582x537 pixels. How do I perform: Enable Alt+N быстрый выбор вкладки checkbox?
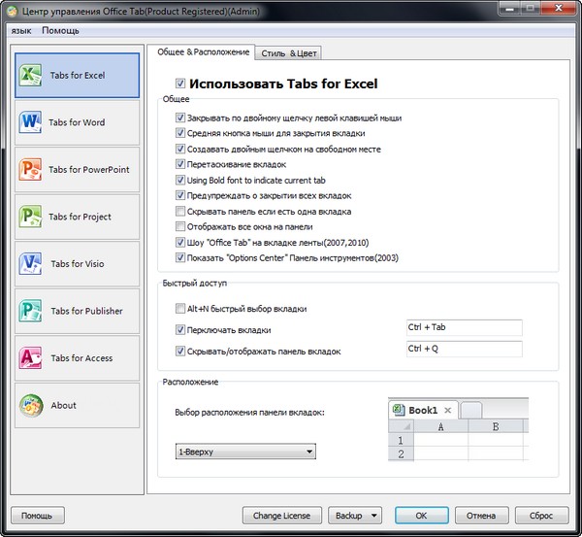tap(180, 309)
